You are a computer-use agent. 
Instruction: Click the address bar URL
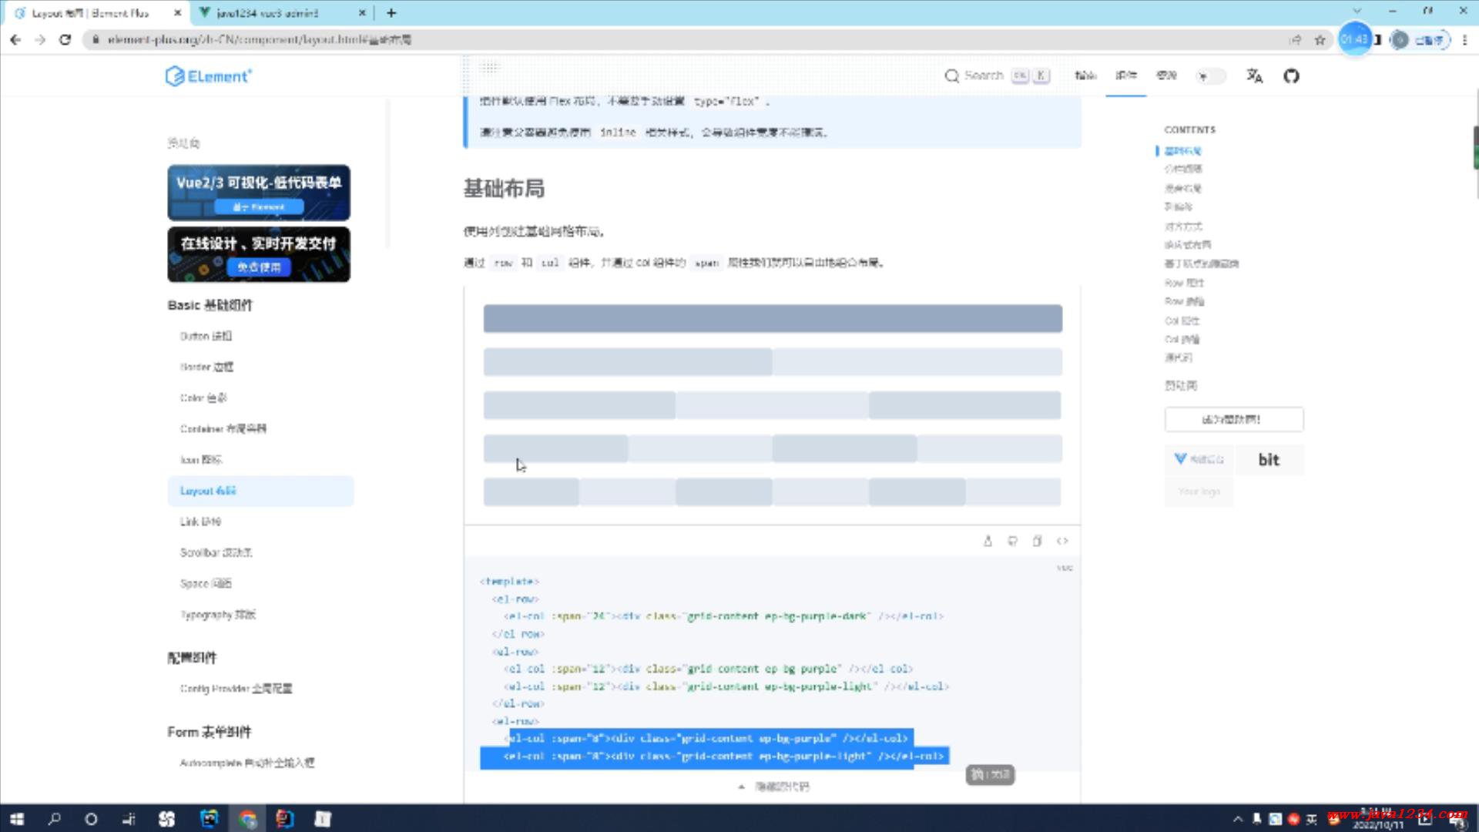point(260,39)
